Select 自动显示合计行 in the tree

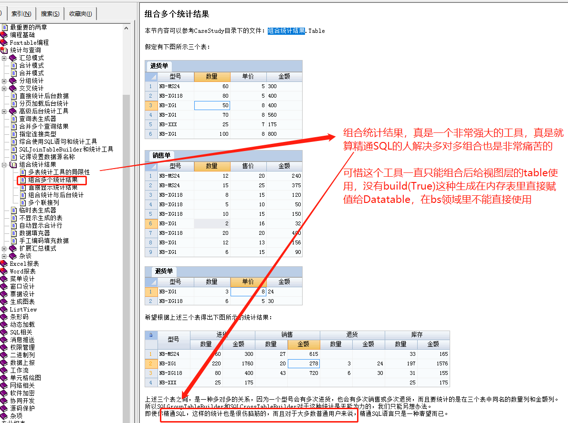(x=41, y=226)
